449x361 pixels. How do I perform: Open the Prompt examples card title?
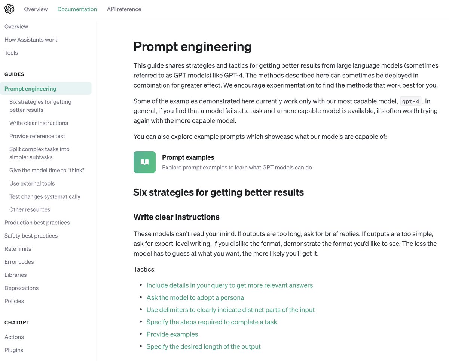pyautogui.click(x=188, y=157)
